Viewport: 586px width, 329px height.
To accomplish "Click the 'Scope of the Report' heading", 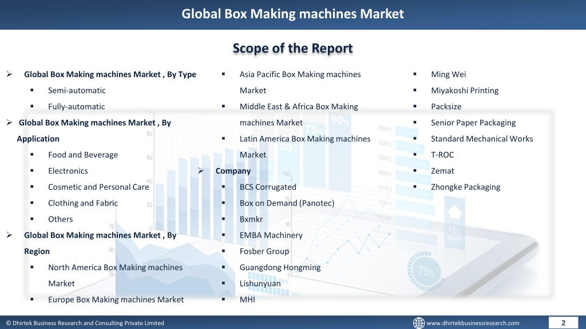I will pos(292,48).
